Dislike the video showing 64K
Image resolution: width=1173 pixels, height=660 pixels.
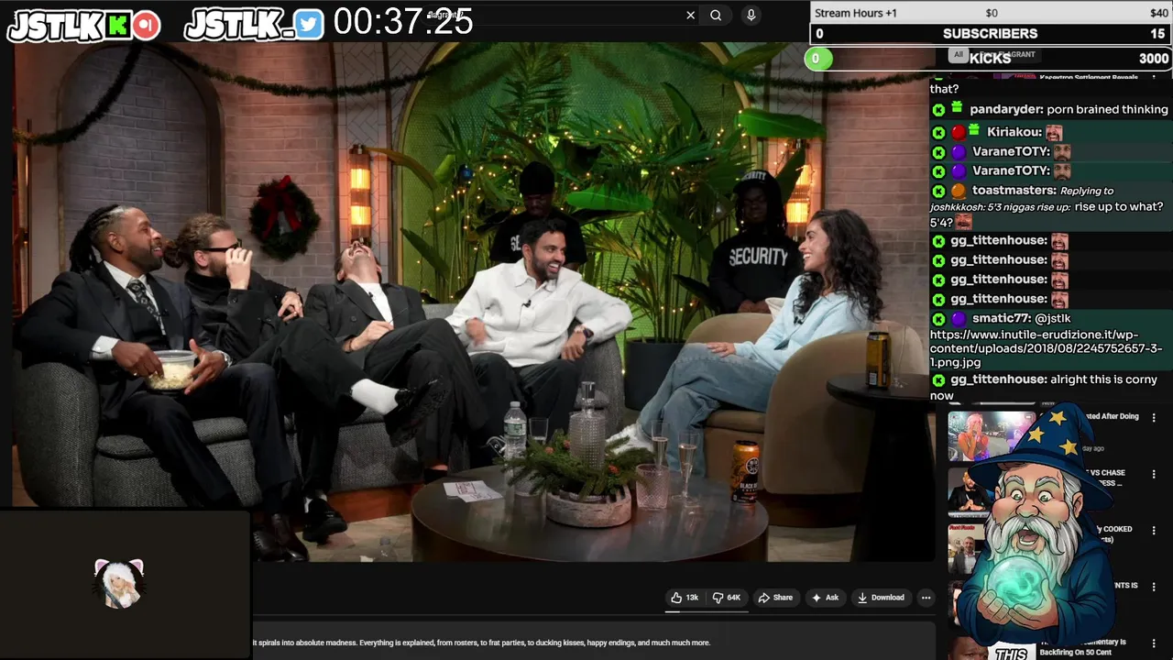coord(726,598)
